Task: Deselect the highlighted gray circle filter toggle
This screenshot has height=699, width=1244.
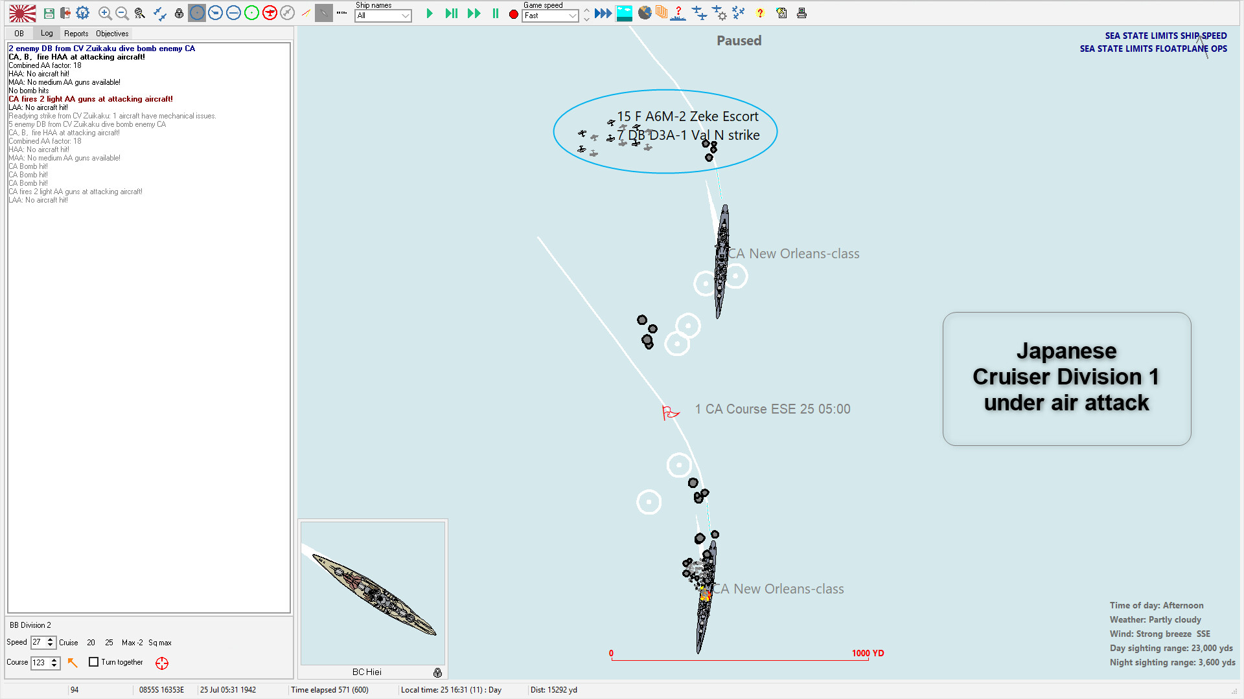Action: pos(196,13)
